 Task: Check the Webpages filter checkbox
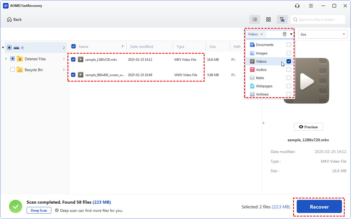click(x=289, y=86)
